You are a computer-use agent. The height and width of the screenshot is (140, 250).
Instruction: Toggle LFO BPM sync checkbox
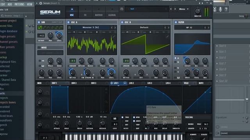[134, 117]
